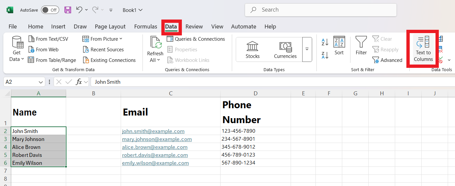Click the Redo arrow icon
The height and width of the screenshot is (186, 455).
coord(95,10)
